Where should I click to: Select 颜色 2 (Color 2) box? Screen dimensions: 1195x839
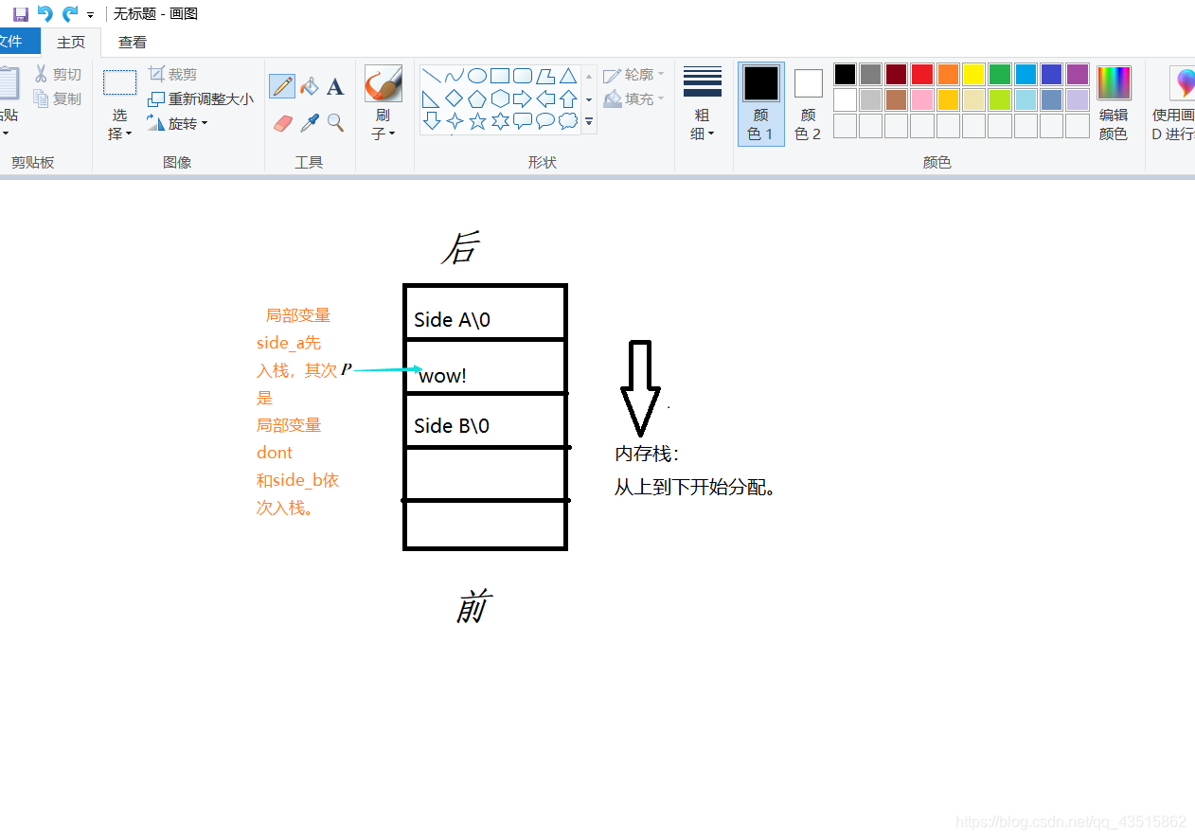pyautogui.click(x=808, y=104)
